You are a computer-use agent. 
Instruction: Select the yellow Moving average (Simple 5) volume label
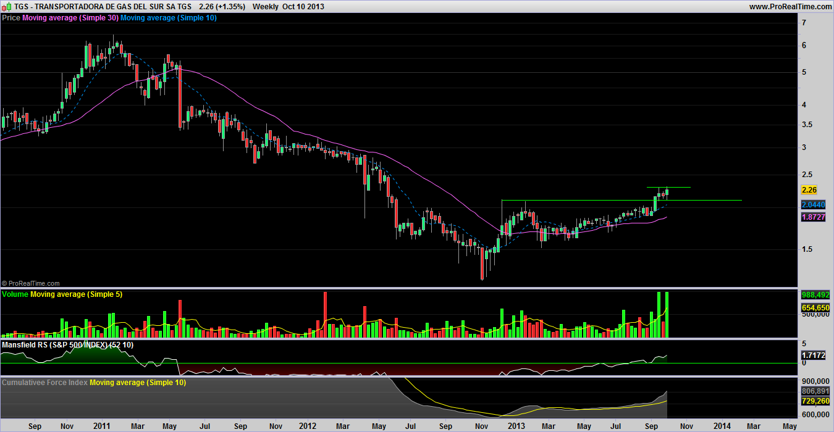tap(76, 294)
